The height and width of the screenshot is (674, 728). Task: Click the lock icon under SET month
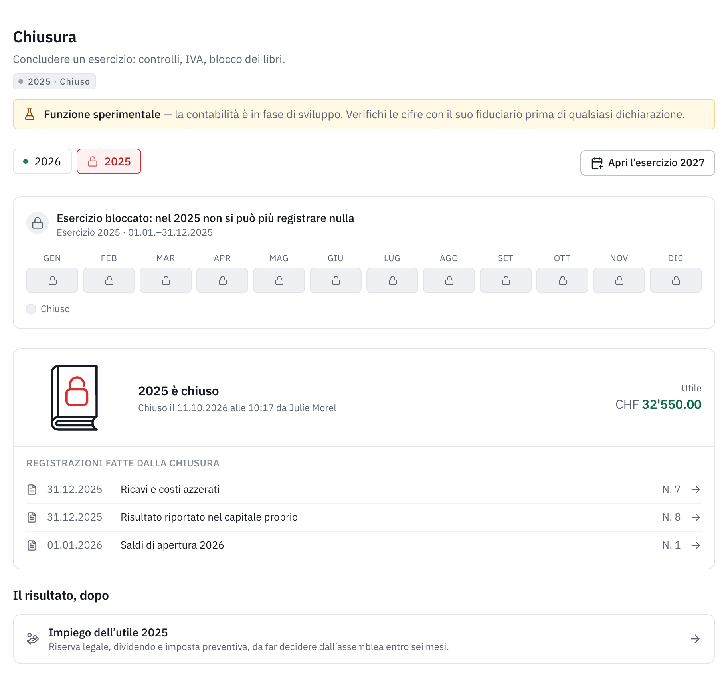click(x=506, y=280)
